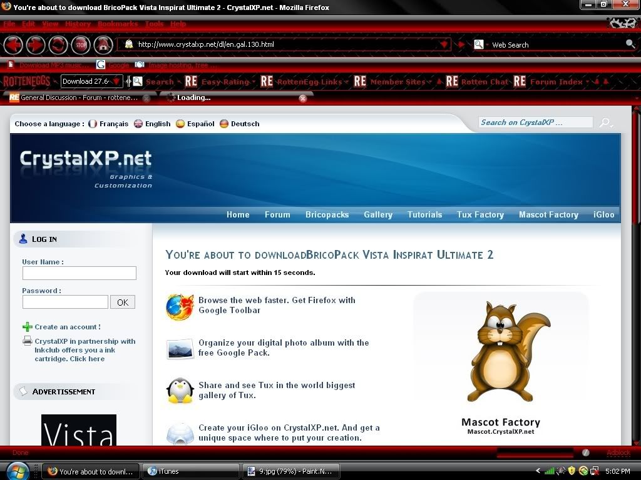Click the iGloo igloo icon
This screenshot has width=641, height=480.
tap(180, 434)
